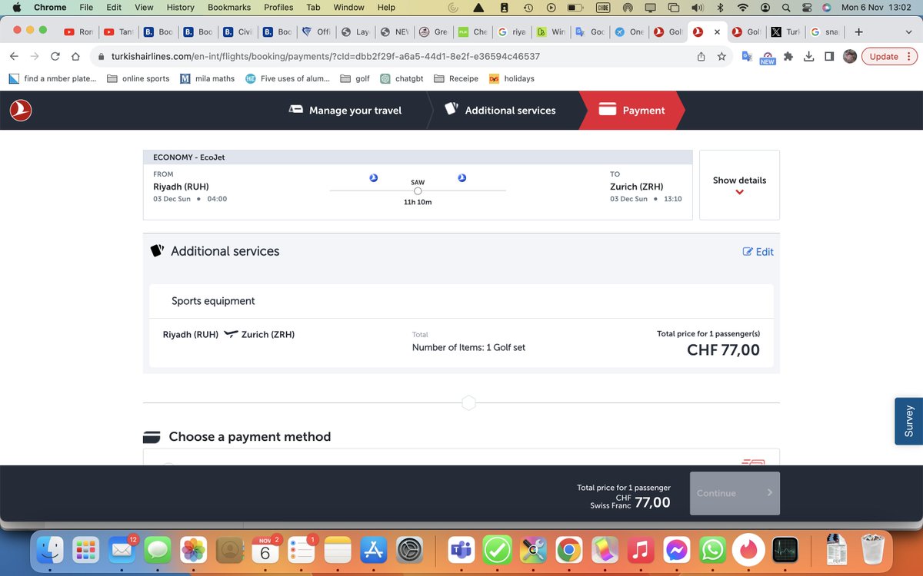The width and height of the screenshot is (923, 576).
Task: Click the Riyadh (RUH) departure city
Action: [x=181, y=187]
